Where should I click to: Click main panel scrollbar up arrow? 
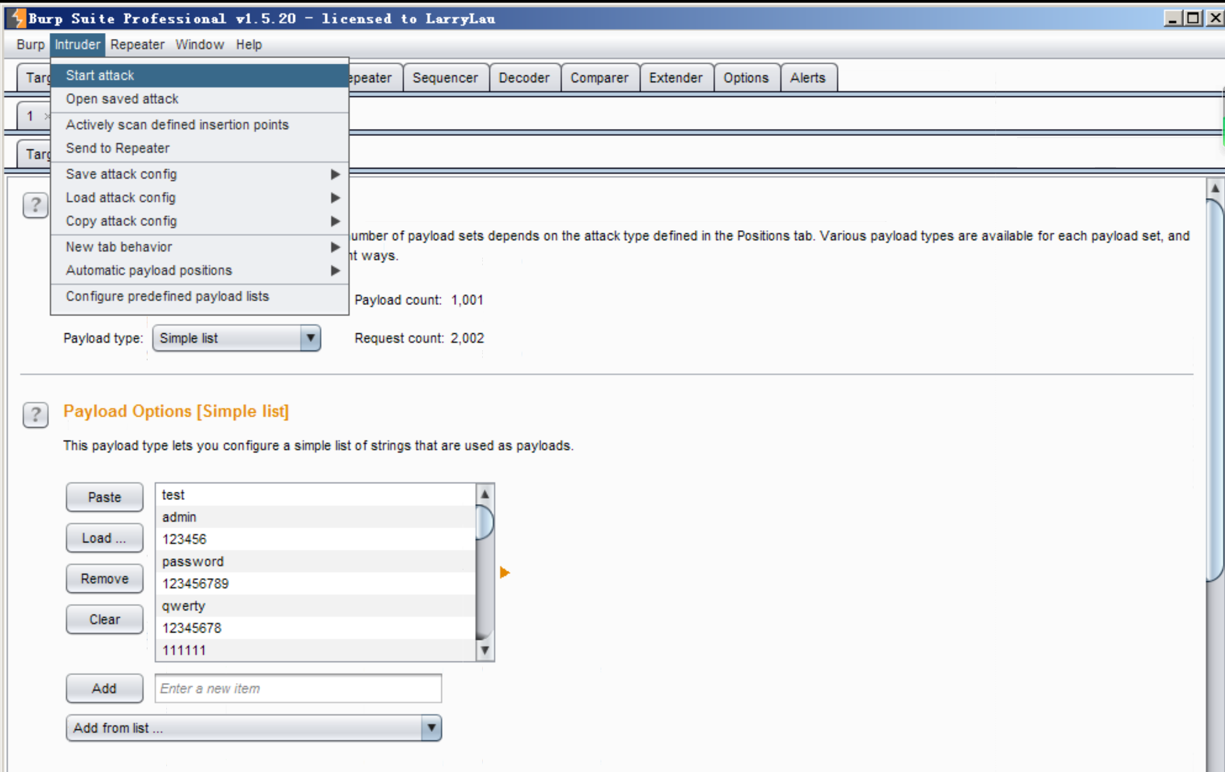[x=1215, y=188]
